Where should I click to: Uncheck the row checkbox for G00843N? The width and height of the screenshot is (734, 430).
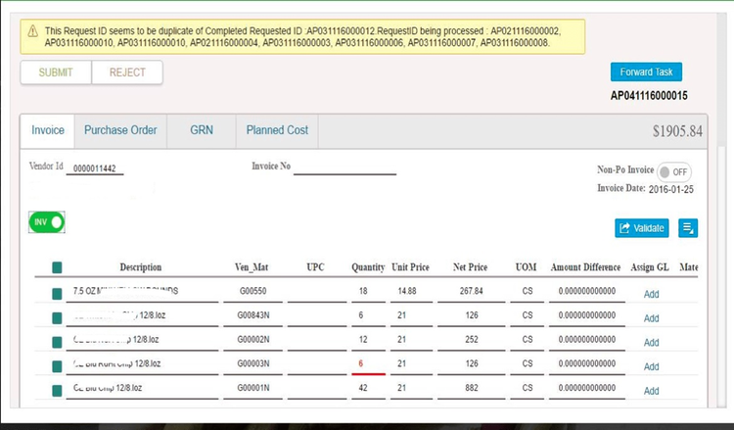[57, 318]
